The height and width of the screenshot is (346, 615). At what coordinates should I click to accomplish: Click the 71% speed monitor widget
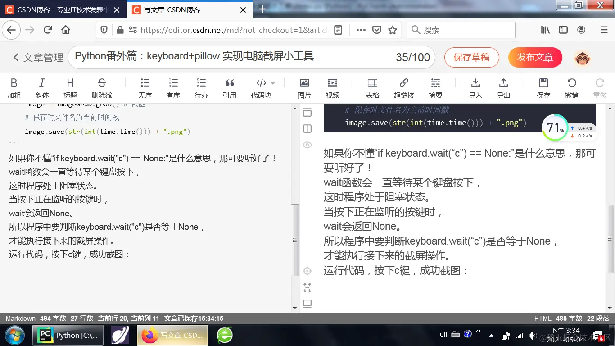(x=555, y=128)
